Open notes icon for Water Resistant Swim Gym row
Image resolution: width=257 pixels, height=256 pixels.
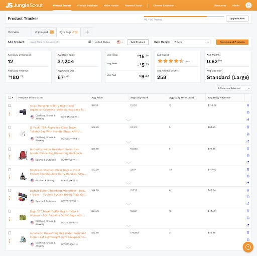point(248,155)
